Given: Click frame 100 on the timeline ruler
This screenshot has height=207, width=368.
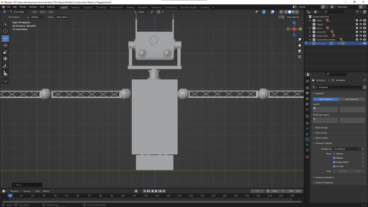Looking at the screenshot, I should [123, 195].
